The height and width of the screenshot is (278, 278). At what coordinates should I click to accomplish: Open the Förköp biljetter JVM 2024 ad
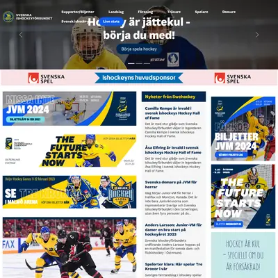(x=243, y=129)
